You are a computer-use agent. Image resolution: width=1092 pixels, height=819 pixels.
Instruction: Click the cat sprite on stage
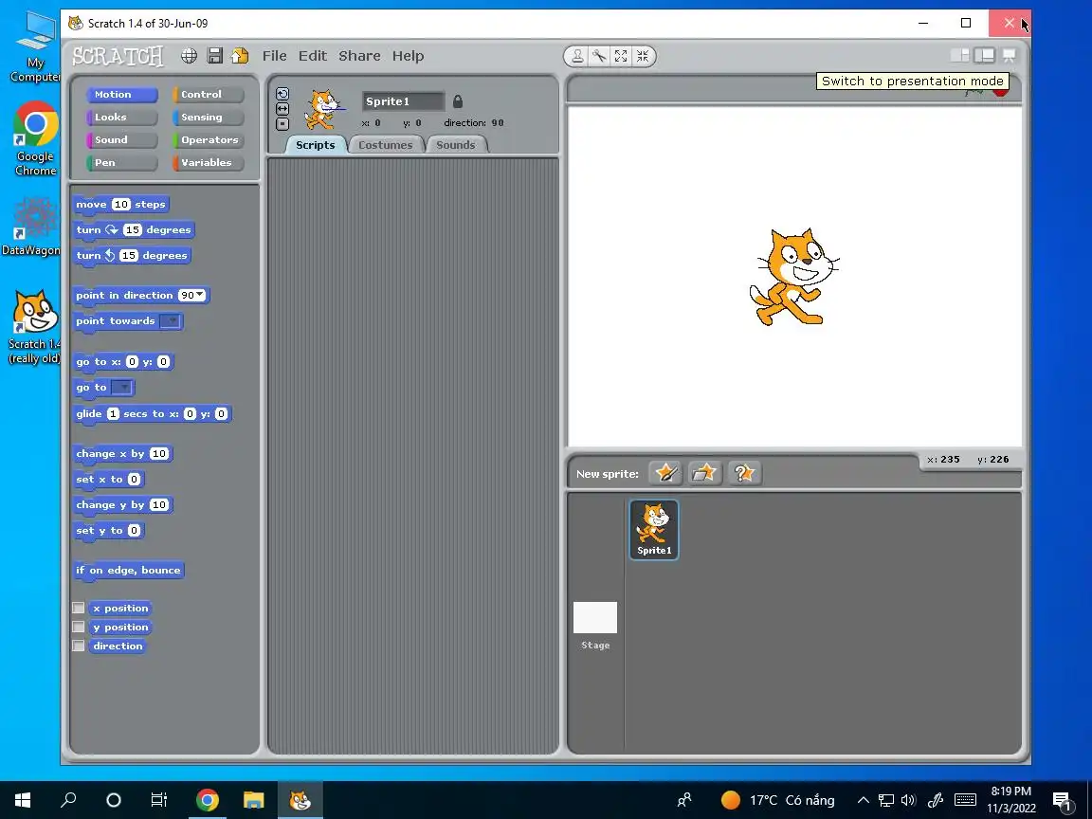[x=794, y=277]
